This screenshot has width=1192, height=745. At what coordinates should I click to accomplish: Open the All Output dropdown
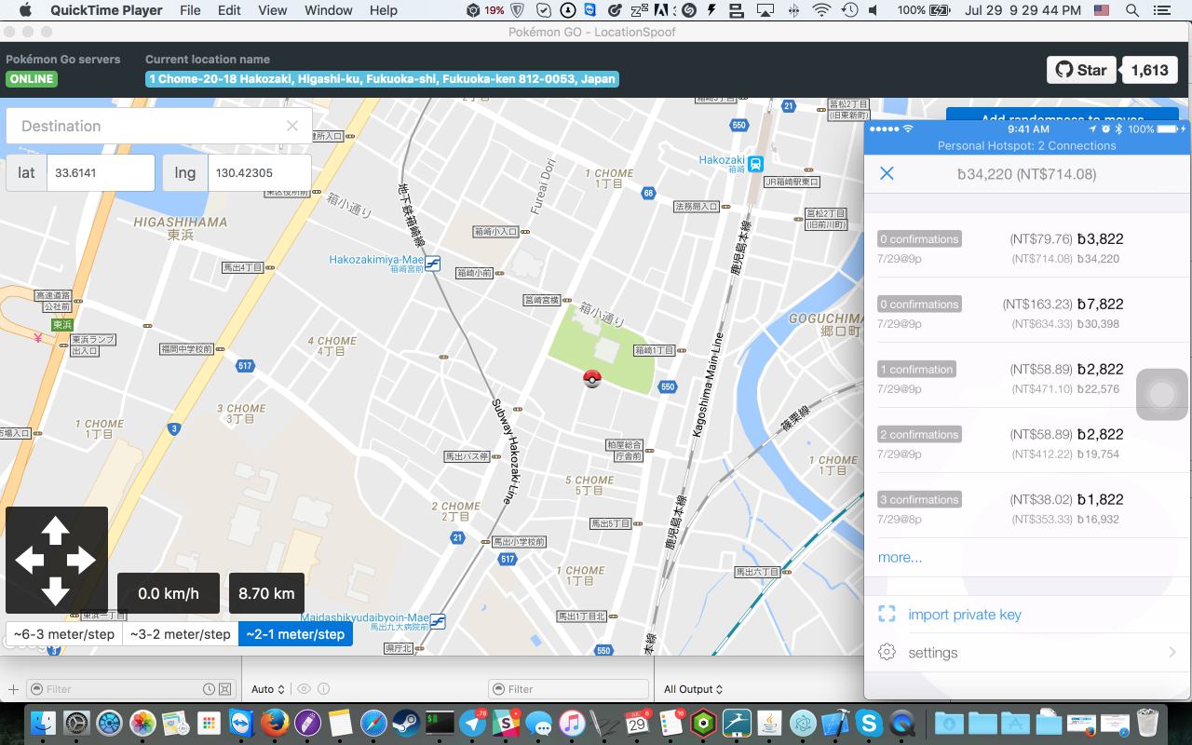[x=693, y=689]
